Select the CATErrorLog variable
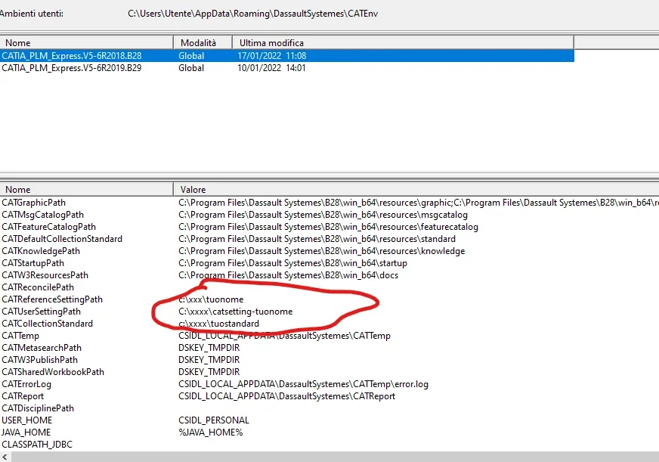The width and height of the screenshot is (659, 462). pos(26,384)
